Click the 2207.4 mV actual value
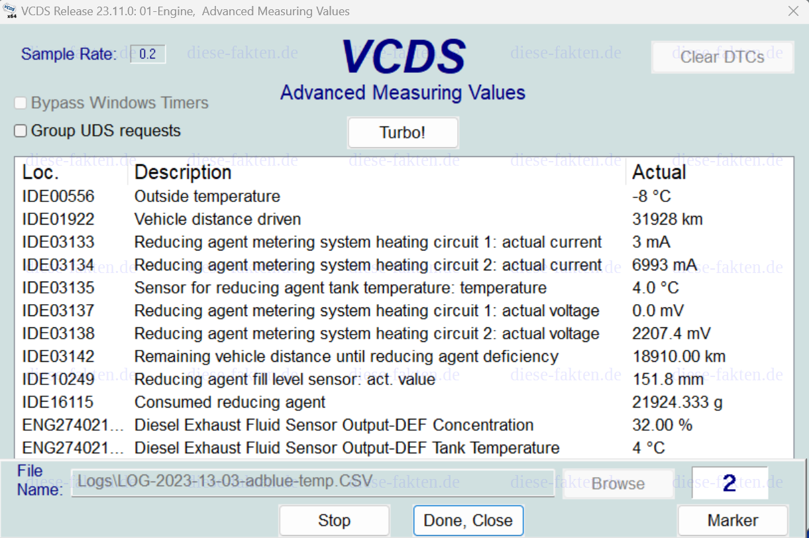The image size is (809, 538). [671, 334]
